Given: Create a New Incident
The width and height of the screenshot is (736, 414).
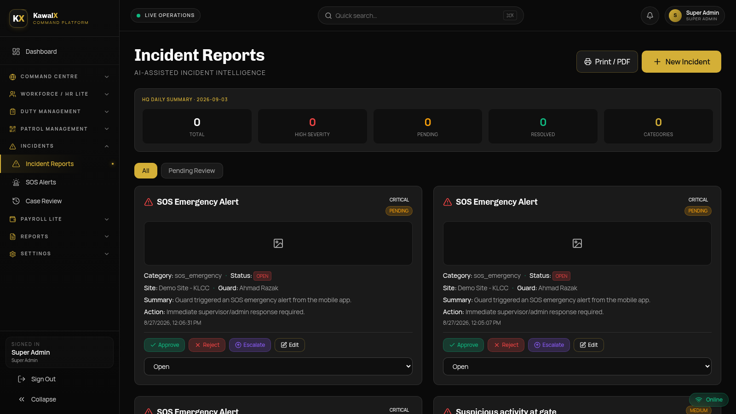Looking at the screenshot, I should click(x=681, y=62).
